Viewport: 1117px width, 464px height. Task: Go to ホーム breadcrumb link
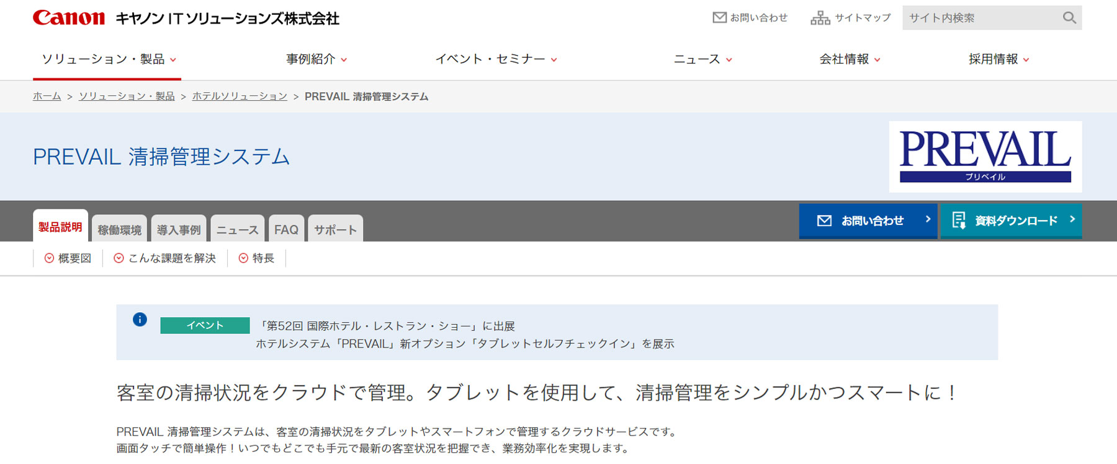pos(47,97)
